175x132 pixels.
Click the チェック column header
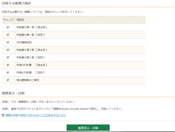(8, 20)
